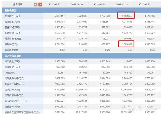Click the 货币资金(万元) row label
161x114 pixels.
pos(11,61)
